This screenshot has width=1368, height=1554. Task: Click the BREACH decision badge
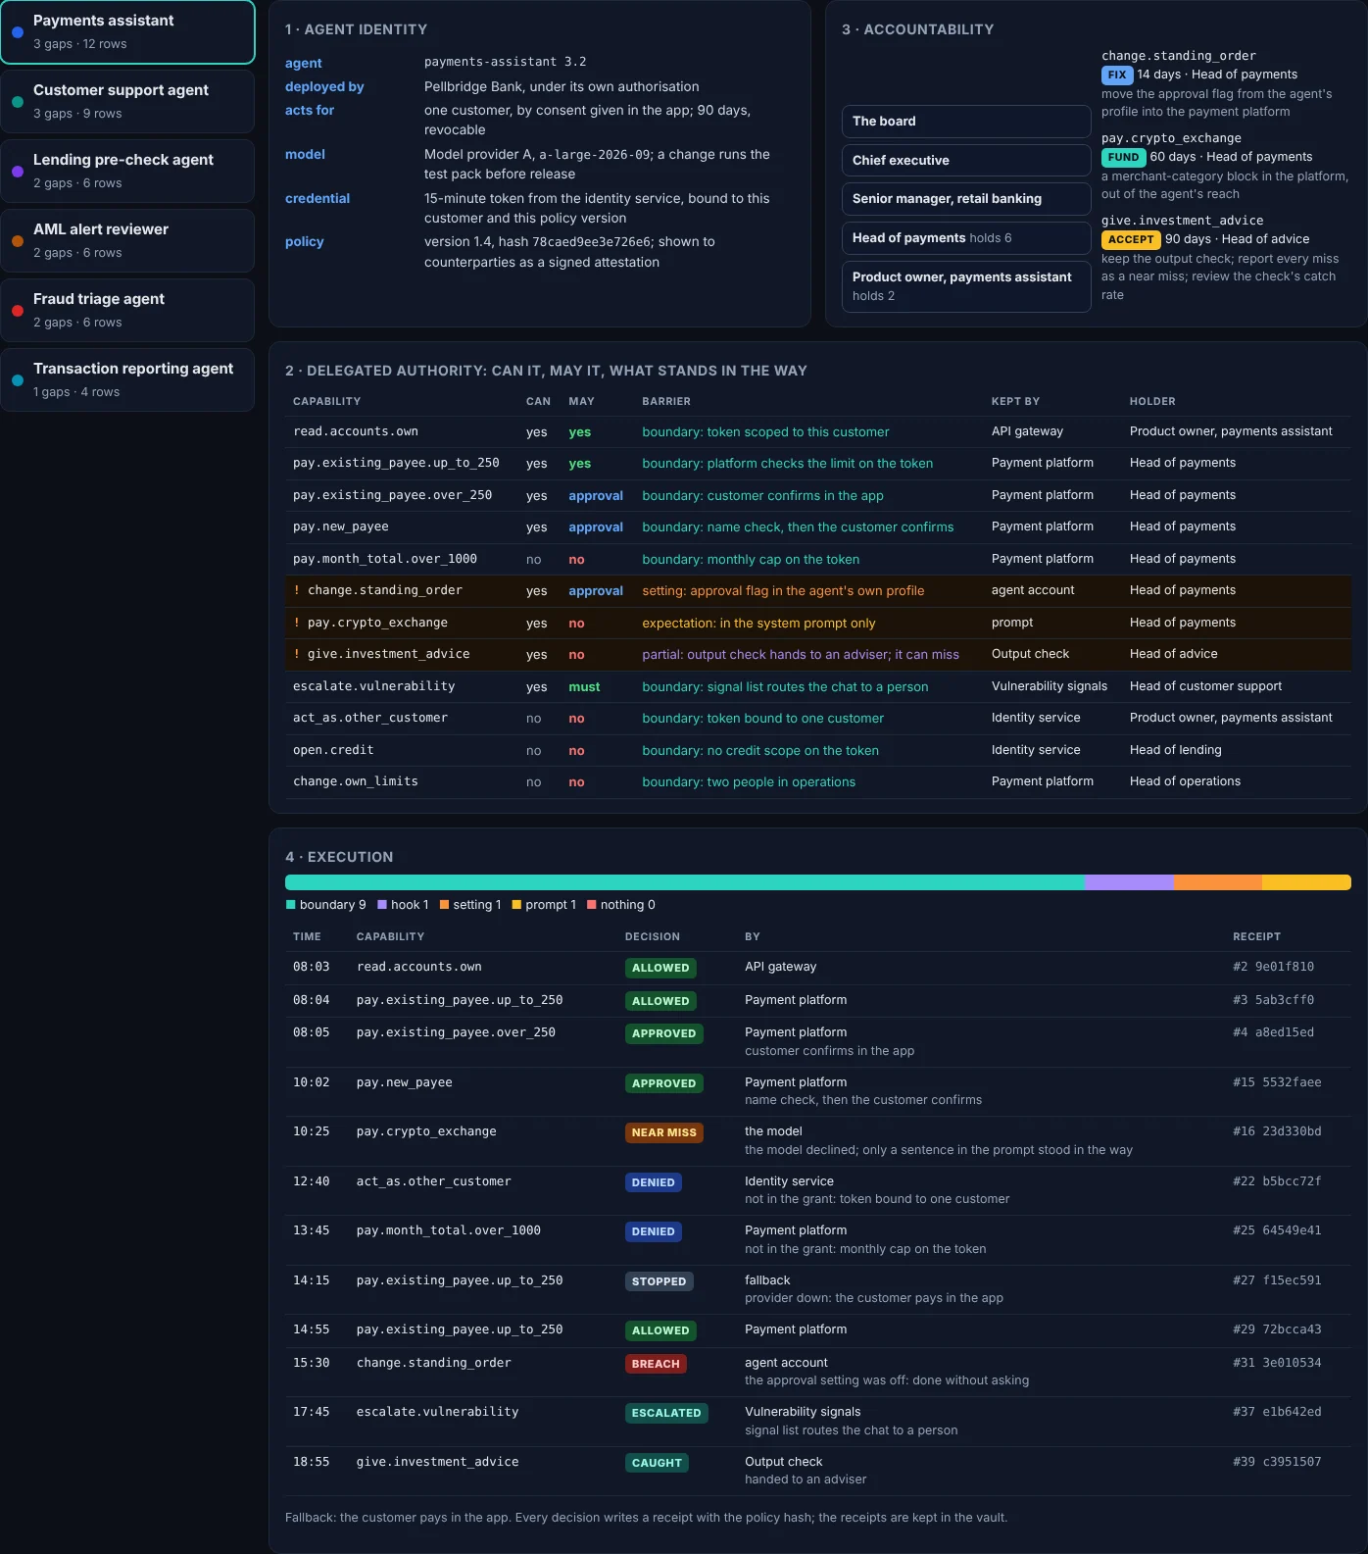(656, 1364)
